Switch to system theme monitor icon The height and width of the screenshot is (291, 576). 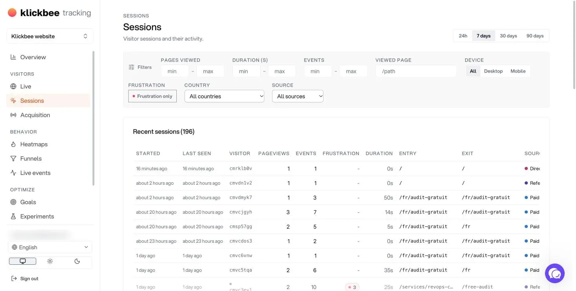pos(23,261)
